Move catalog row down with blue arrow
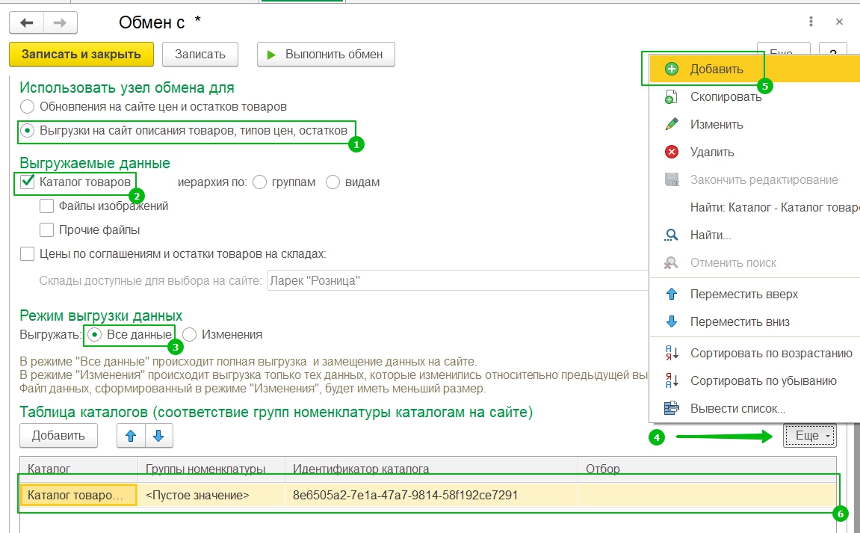The height and width of the screenshot is (533, 860). pos(158,436)
